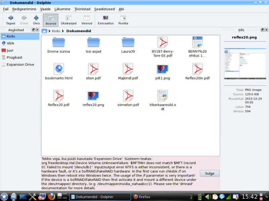
Task: Click Kodu in the breadcrumb path
Action: click(56, 31)
